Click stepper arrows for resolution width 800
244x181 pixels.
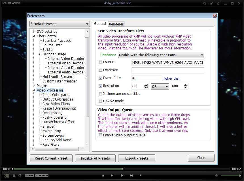tap(146, 86)
